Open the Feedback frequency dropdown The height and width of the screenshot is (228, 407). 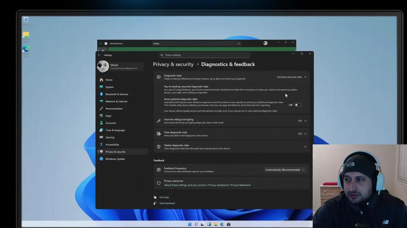tap(285, 170)
